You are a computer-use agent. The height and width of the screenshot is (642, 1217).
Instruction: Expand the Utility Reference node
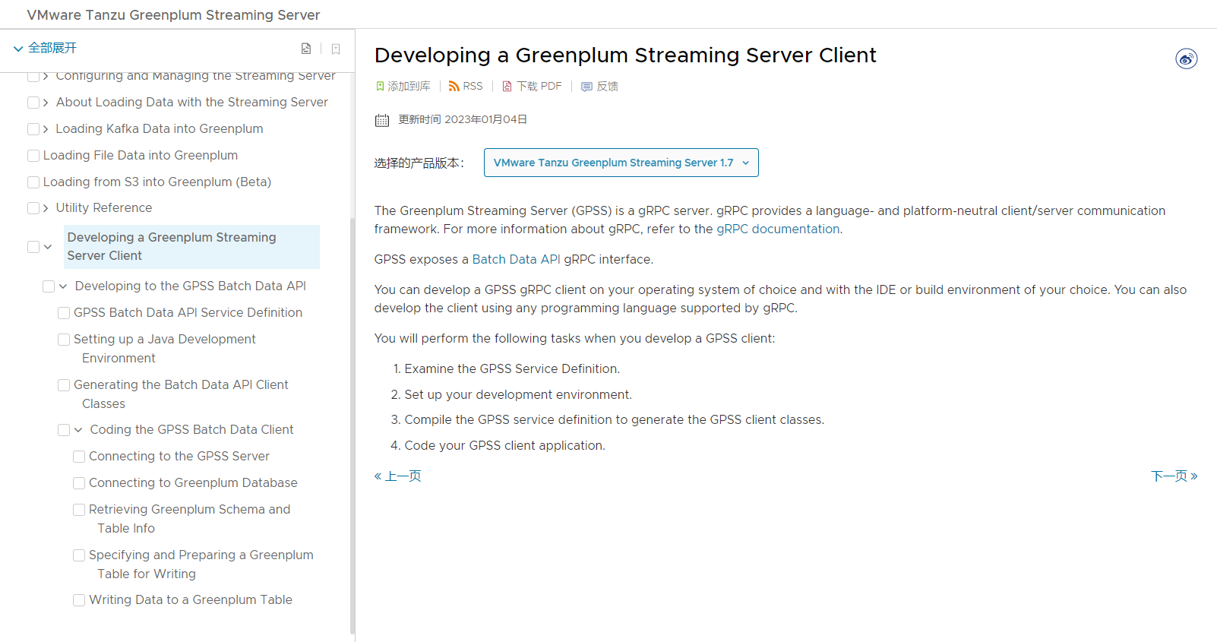[46, 208]
